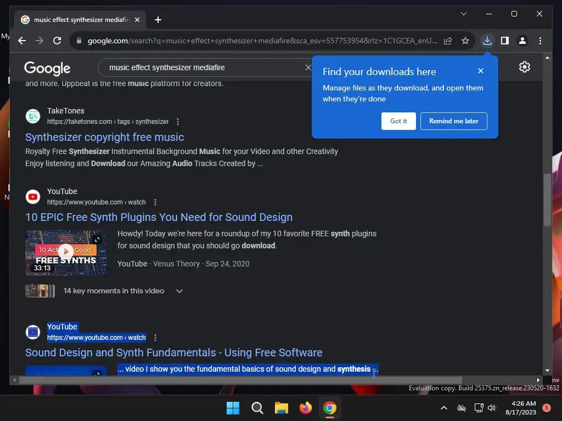Image resolution: width=562 pixels, height=421 pixels.
Task: Click the scroll-up arrow of the vertical scrollbar
Action: (547, 58)
